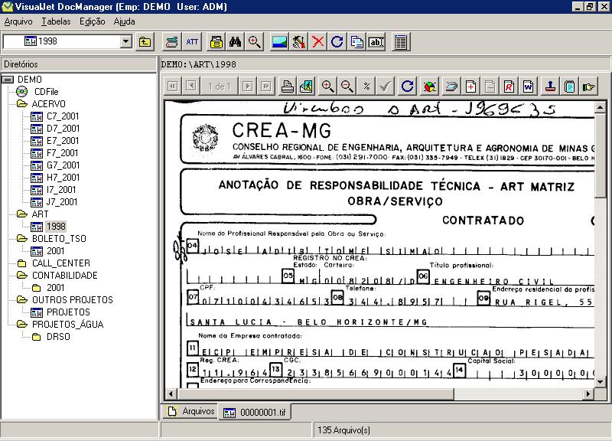Switch to the Arquivos tab
The image size is (612, 441).
click(191, 411)
